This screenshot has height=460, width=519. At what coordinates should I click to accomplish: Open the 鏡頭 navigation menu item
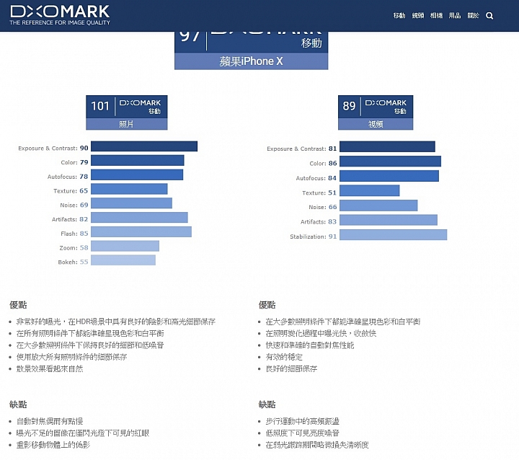(x=417, y=16)
